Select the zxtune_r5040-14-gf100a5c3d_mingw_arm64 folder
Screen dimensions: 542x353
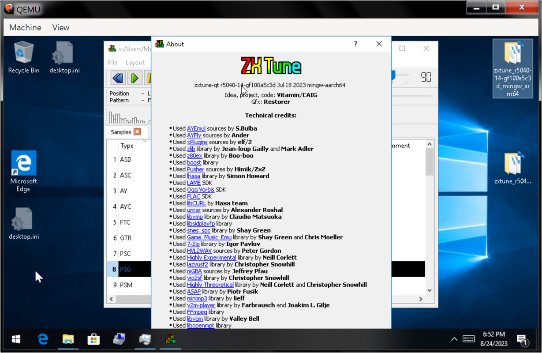(x=512, y=68)
